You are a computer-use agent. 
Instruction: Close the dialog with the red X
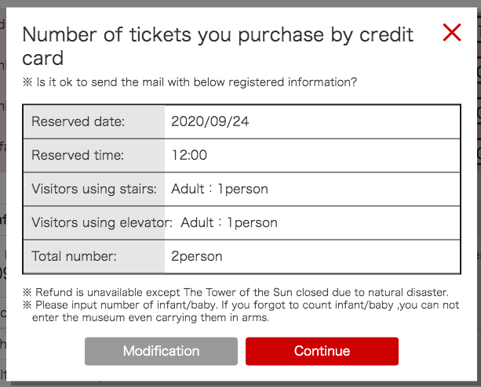[x=452, y=32]
